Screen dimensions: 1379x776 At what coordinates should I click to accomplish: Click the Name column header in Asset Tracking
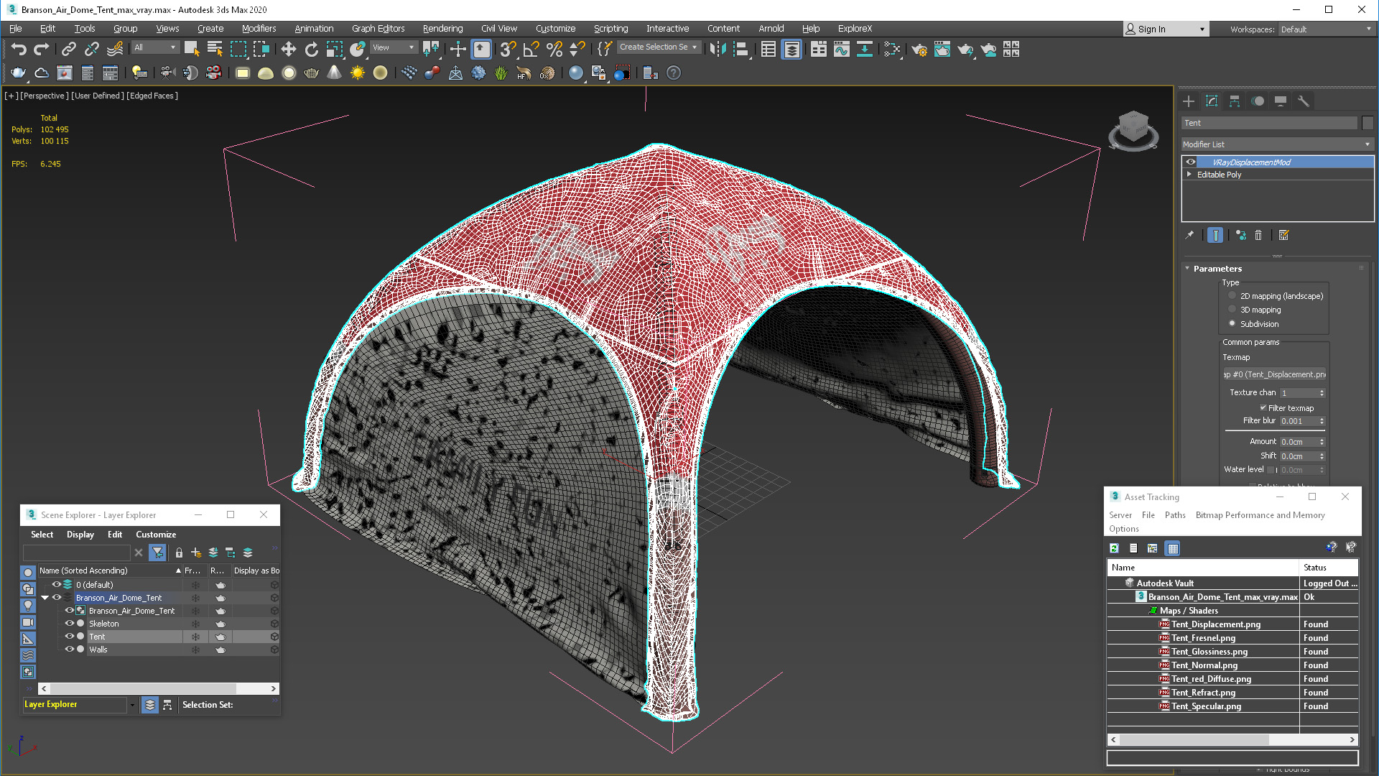pyautogui.click(x=1203, y=568)
